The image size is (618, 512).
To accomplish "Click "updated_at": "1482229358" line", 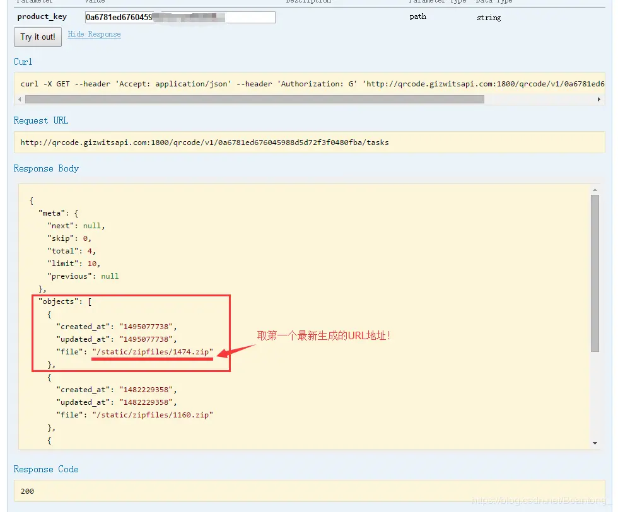I will point(117,402).
